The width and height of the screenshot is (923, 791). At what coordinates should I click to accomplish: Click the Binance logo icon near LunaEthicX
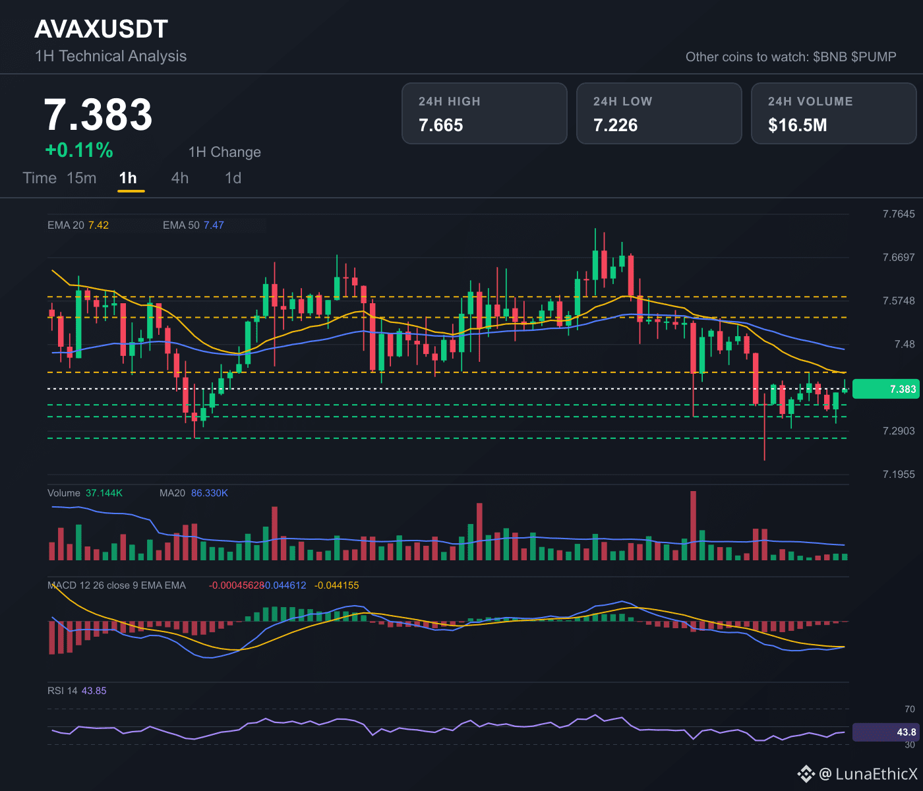point(806,773)
